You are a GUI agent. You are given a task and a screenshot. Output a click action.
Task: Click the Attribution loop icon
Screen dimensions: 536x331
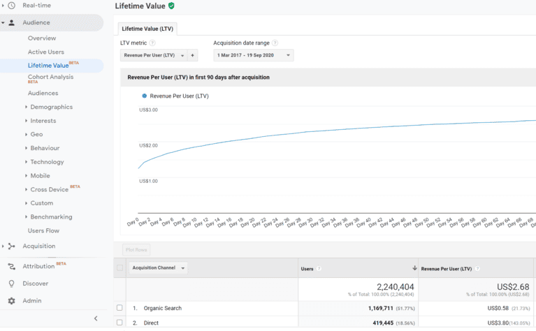tap(11, 266)
